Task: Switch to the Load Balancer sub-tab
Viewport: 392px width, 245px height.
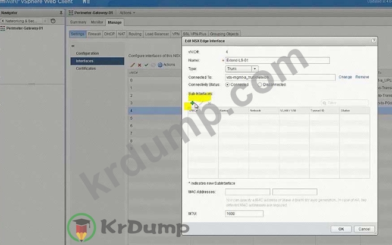Action: pyautogui.click(x=157, y=34)
